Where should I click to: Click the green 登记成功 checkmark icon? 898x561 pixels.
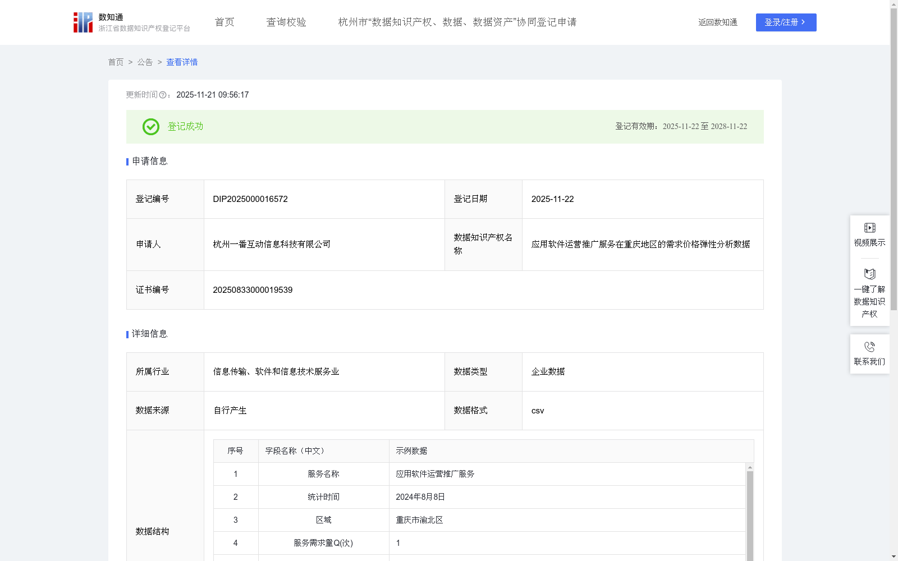[150, 127]
